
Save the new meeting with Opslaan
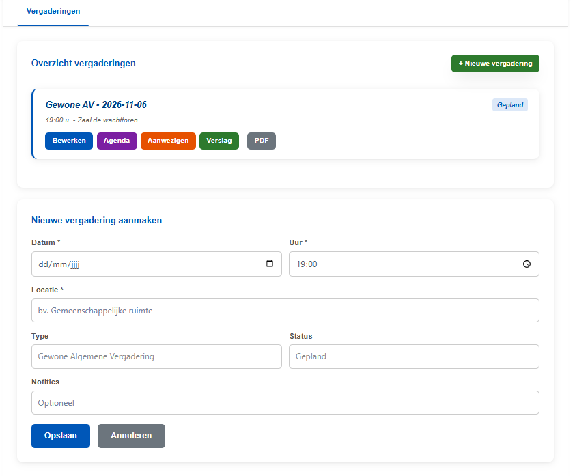point(61,436)
